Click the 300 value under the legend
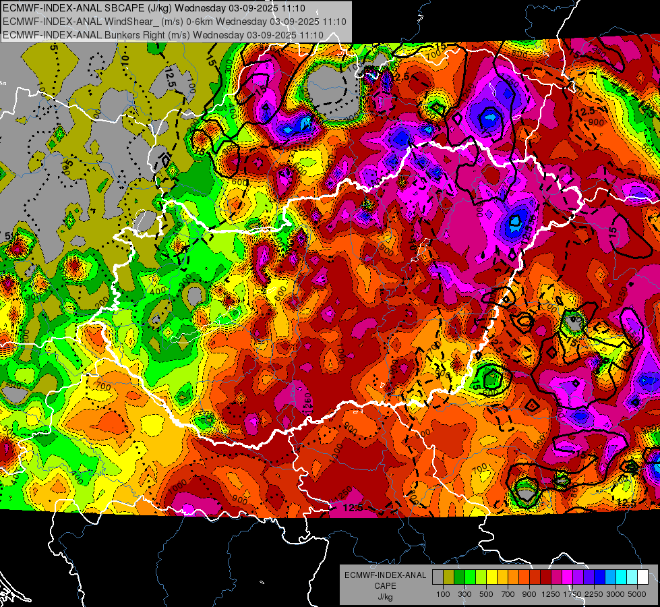Image resolution: width=660 pixels, height=607 pixels. pos(464,594)
